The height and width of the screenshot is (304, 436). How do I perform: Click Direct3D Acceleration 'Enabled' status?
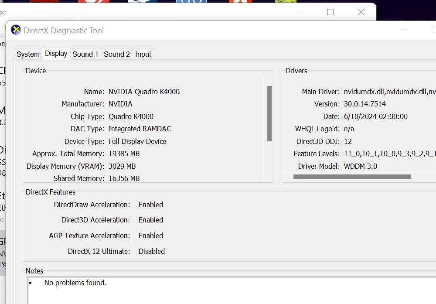point(151,220)
